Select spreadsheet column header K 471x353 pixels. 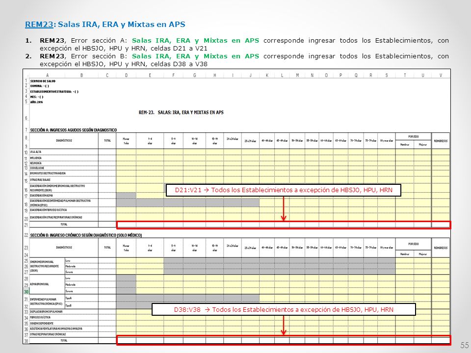tap(267, 76)
